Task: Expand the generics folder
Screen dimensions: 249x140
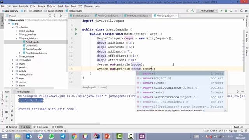Action: coord(12,67)
